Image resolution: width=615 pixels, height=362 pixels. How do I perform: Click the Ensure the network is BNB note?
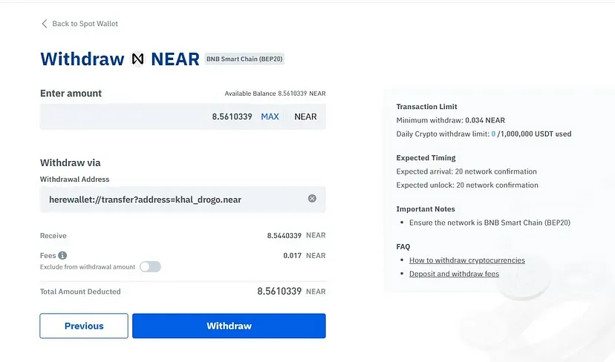490,223
